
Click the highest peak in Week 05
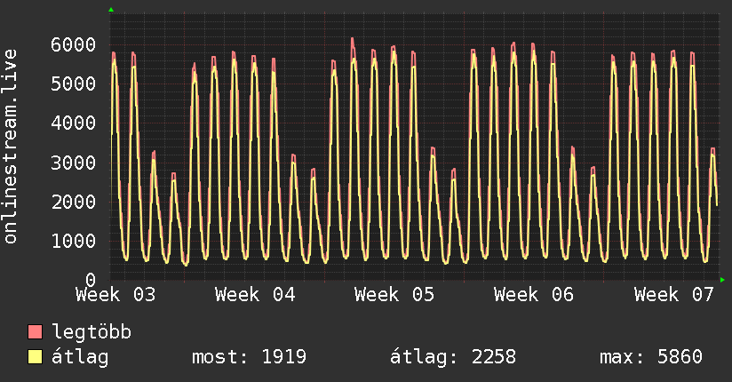[x=353, y=39]
